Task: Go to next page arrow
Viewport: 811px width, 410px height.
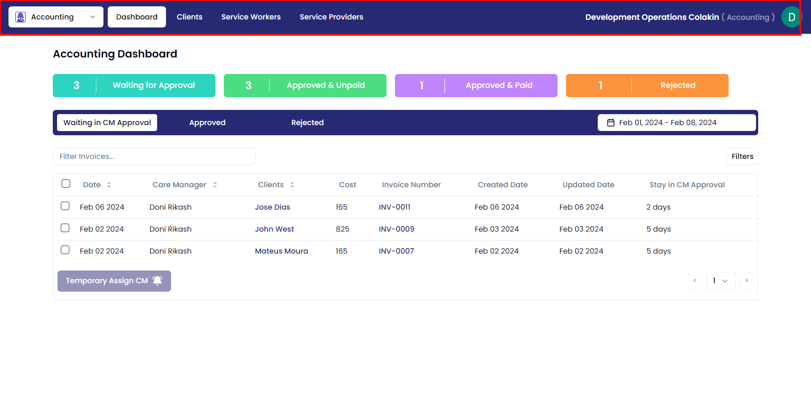Action: tap(746, 281)
